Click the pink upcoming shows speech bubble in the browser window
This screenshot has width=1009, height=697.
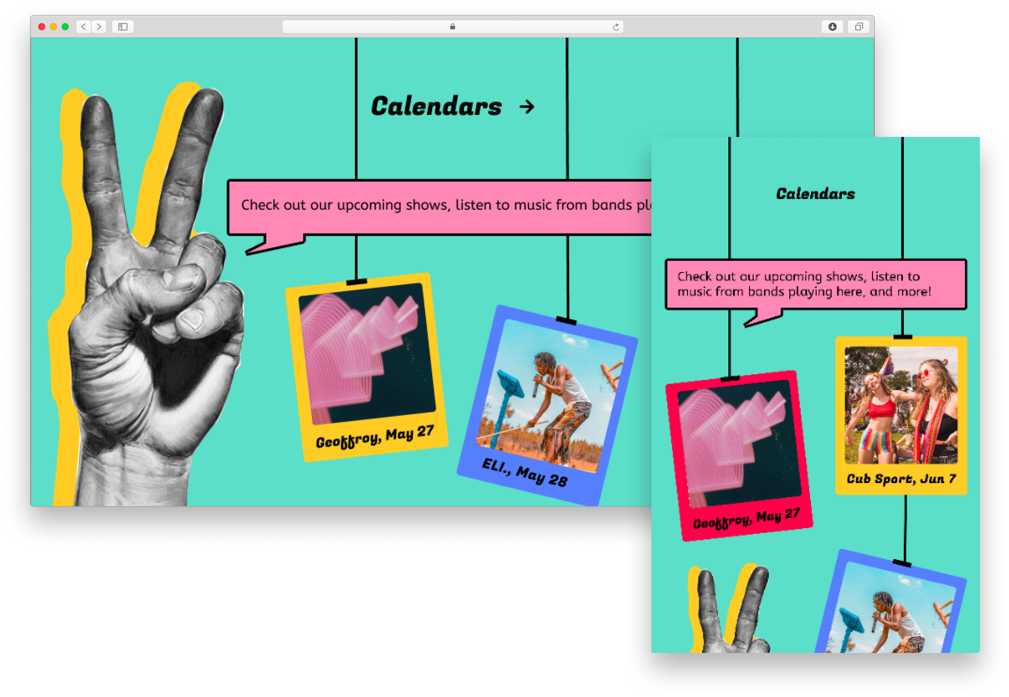click(x=440, y=207)
